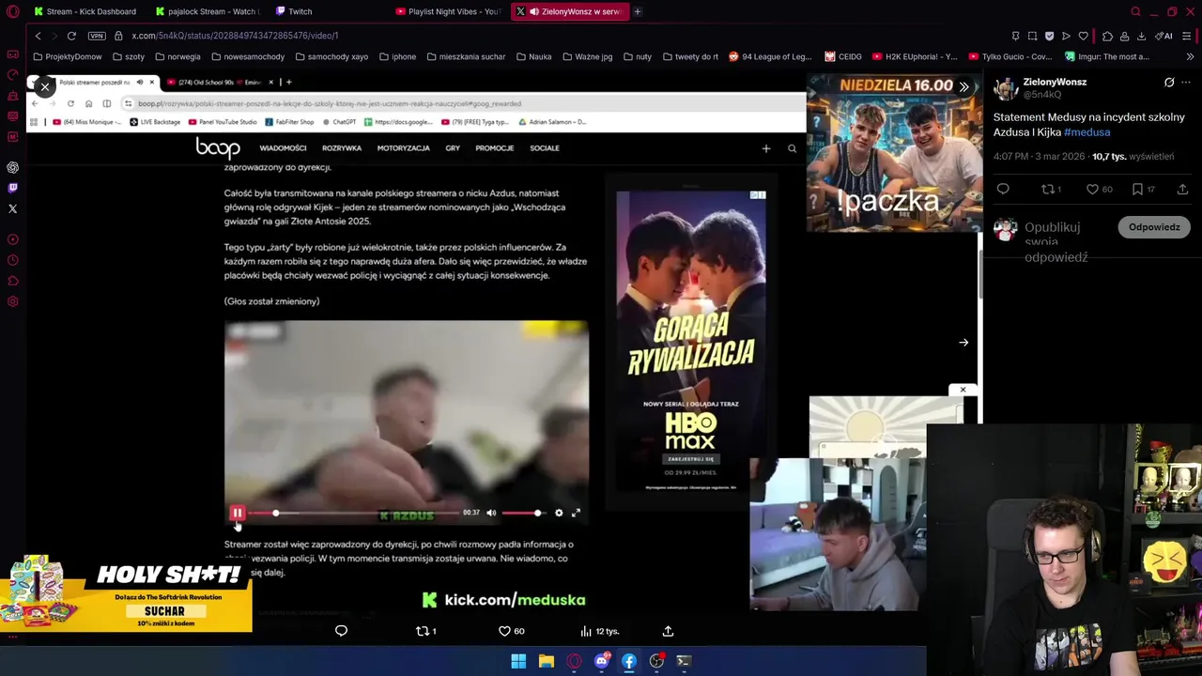1202x676 pixels.
Task: Go to next media with right arrow
Action: pyautogui.click(x=963, y=343)
